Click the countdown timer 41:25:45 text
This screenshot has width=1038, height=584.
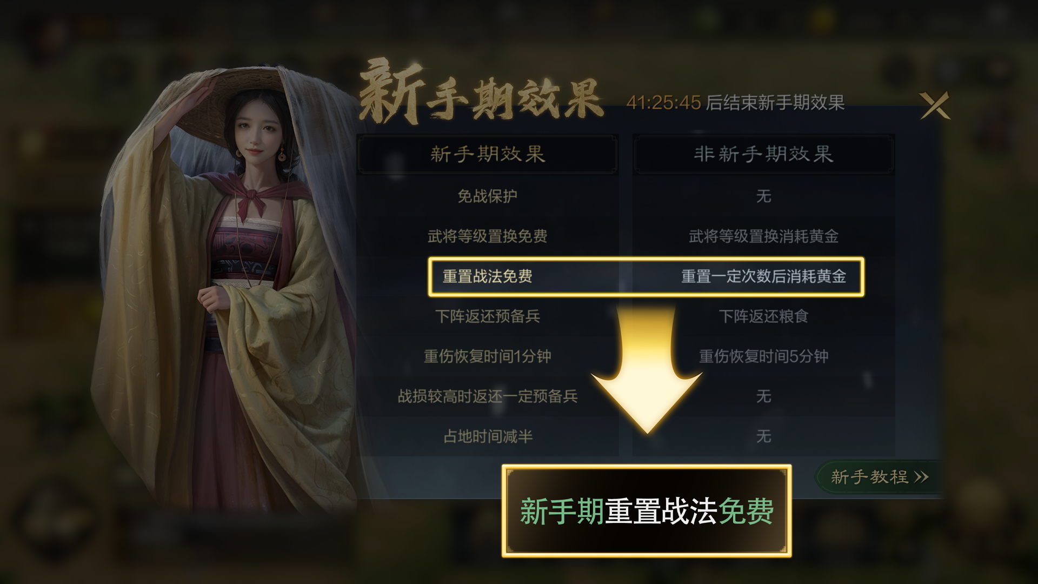point(663,102)
